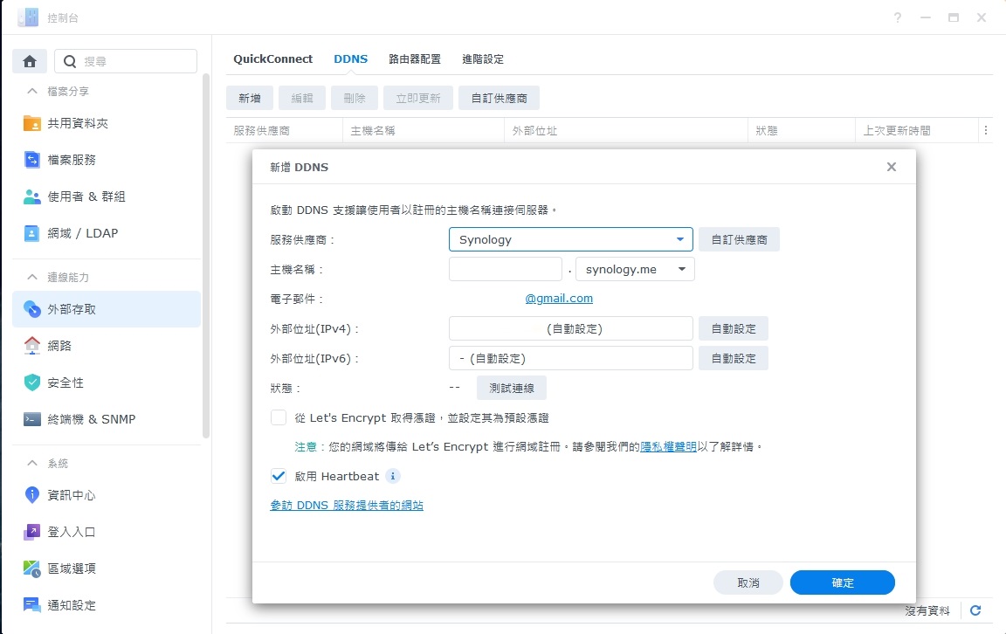Click the search magnifier icon
Image resolution: width=1006 pixels, height=634 pixels.
coord(70,62)
